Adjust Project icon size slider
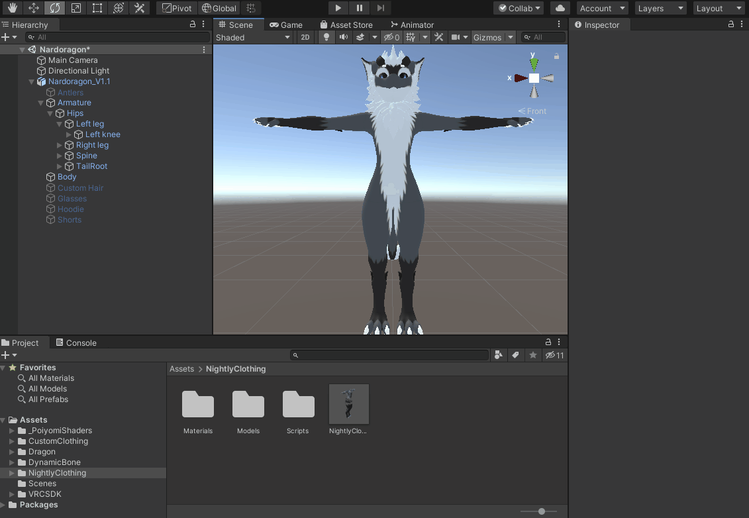The image size is (749, 518). (x=541, y=511)
